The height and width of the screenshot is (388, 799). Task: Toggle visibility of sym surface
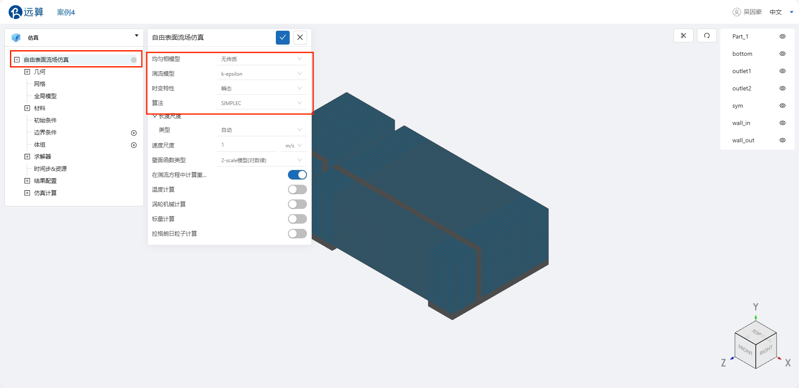click(783, 106)
